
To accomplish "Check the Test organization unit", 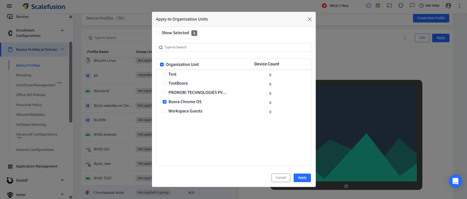I will tap(164, 74).
